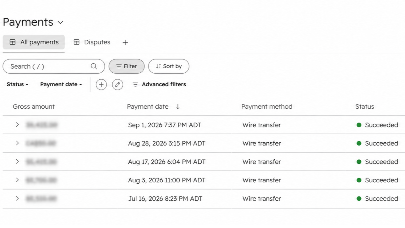Screen dimensions: 405x228
Task: Add a filter with the circled plus icon
Action: 101,84
